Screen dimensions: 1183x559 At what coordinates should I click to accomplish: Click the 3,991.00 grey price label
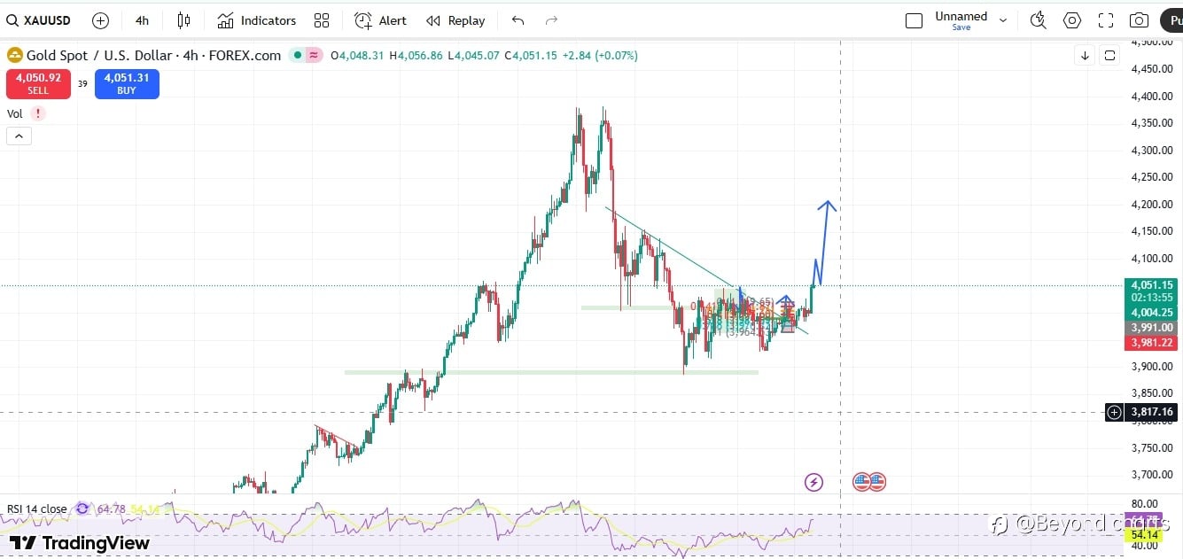click(x=1152, y=328)
